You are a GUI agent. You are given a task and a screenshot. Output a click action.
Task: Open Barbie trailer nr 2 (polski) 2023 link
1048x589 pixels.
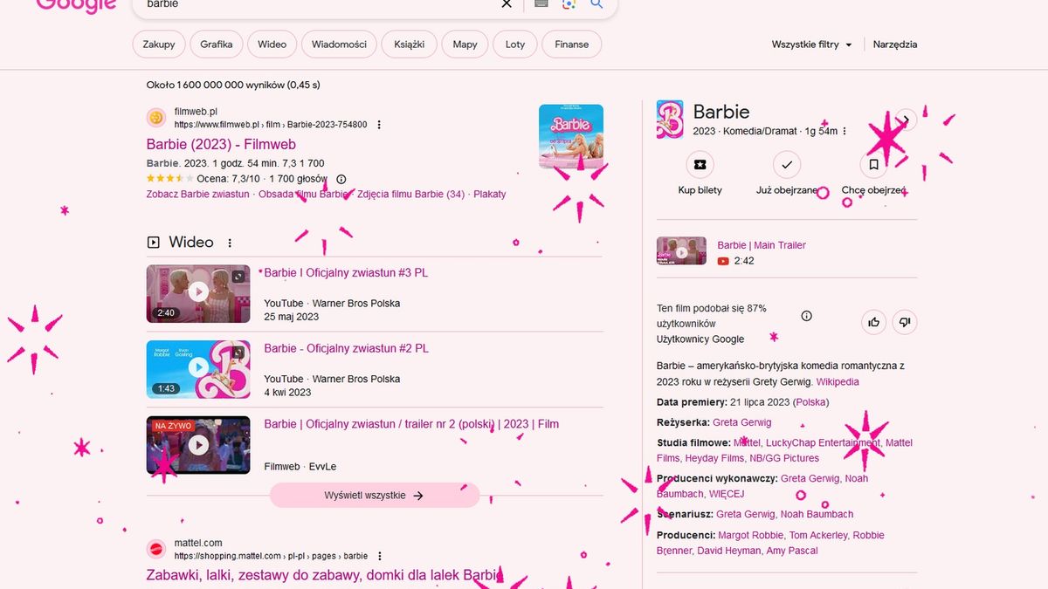point(411,424)
